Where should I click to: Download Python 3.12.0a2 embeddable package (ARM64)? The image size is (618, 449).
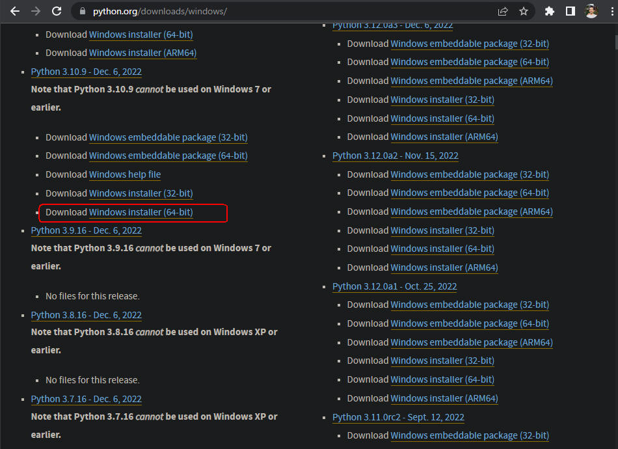point(472,211)
